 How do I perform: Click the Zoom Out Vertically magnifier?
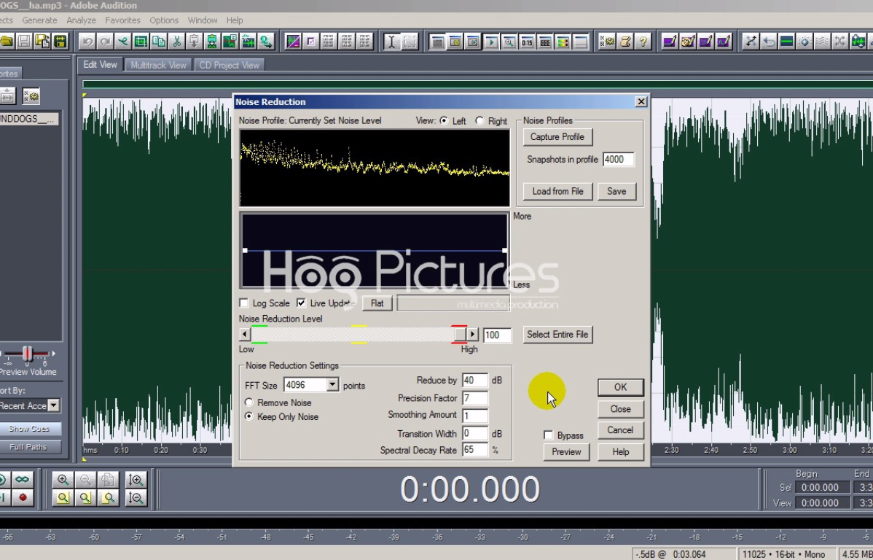(x=136, y=497)
